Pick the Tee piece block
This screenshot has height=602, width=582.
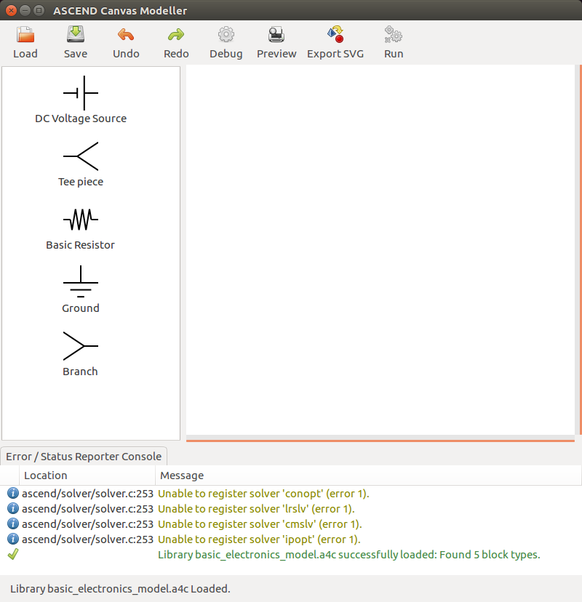click(81, 156)
